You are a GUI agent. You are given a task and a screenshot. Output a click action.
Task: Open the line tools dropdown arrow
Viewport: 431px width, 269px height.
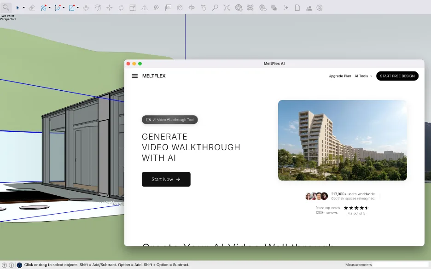(x=49, y=8)
